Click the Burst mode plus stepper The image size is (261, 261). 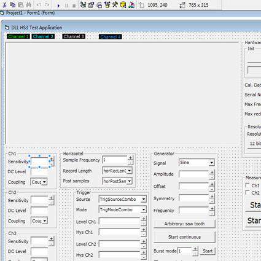195,249
